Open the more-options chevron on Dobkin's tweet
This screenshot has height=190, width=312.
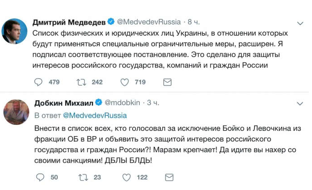coord(300,104)
